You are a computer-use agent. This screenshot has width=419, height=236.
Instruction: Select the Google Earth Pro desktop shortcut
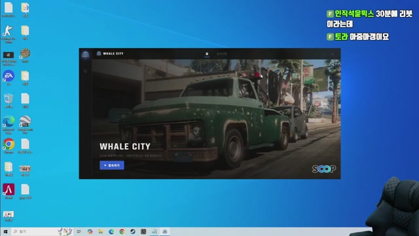[x=25, y=125]
